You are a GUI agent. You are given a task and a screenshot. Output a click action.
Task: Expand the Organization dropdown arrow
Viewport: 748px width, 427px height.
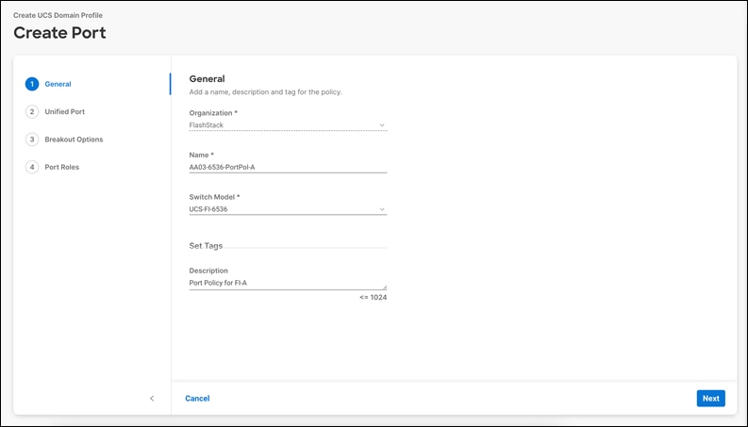coord(382,125)
